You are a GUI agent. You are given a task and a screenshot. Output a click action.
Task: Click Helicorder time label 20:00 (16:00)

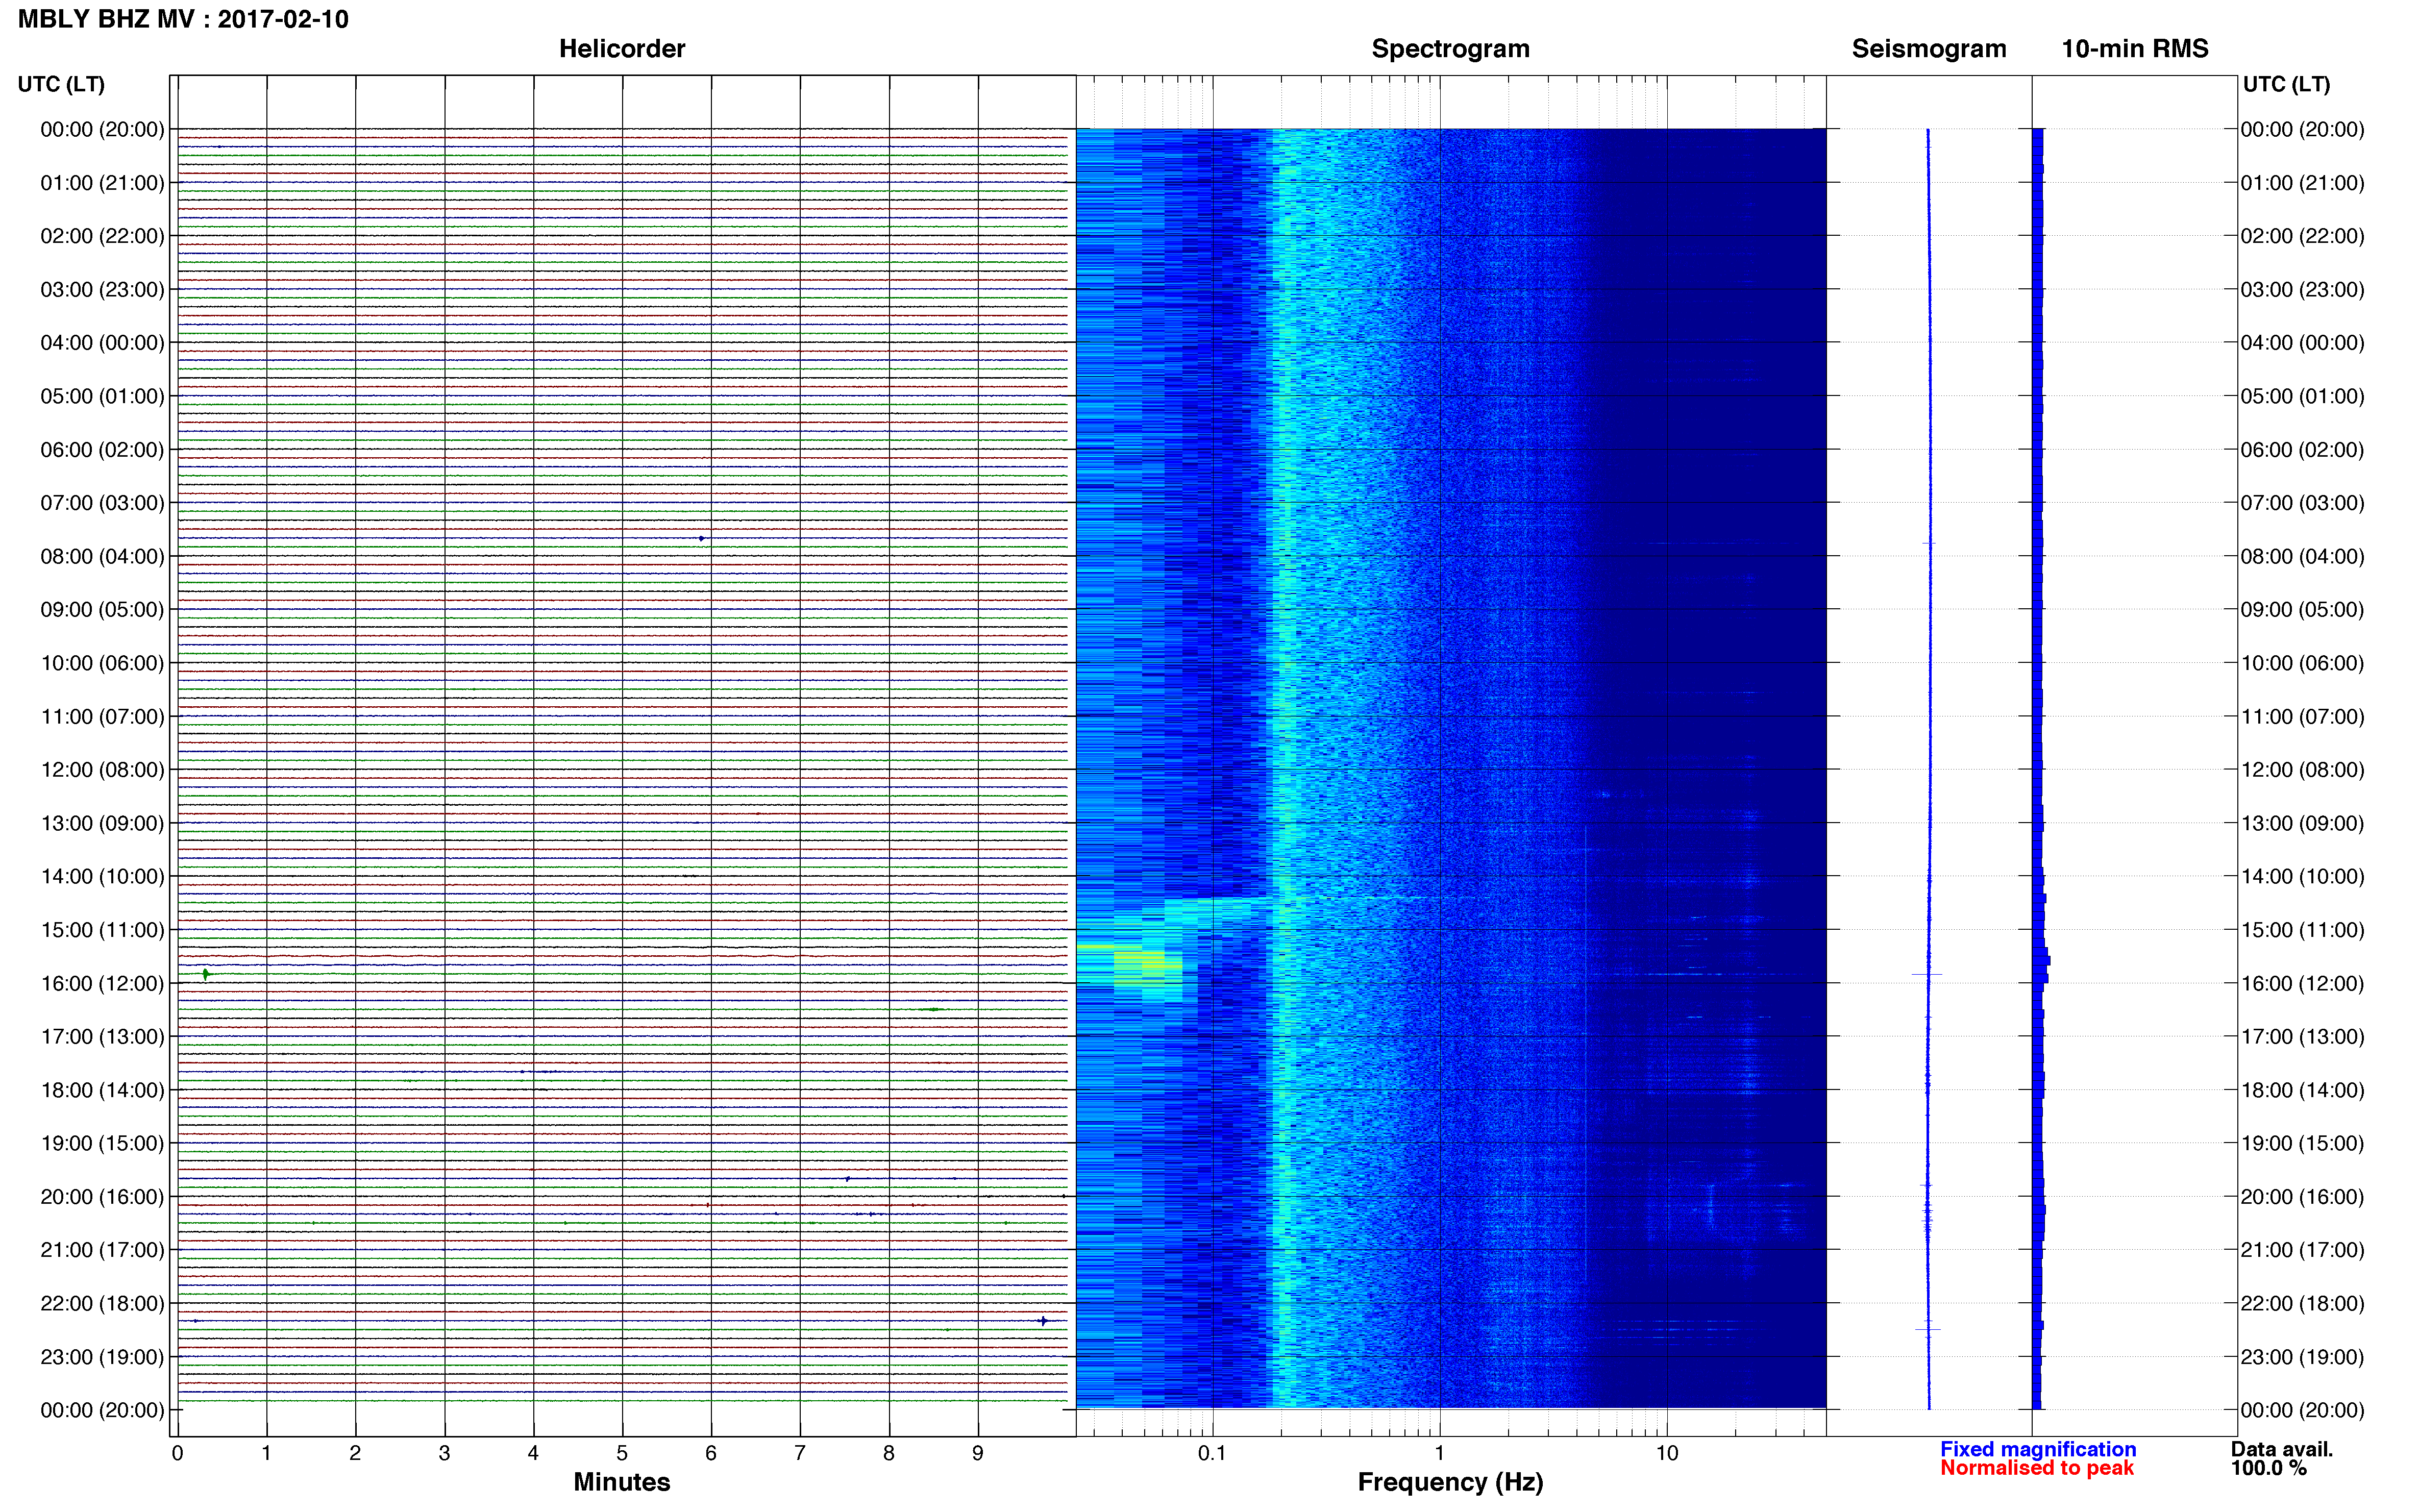102,1197
